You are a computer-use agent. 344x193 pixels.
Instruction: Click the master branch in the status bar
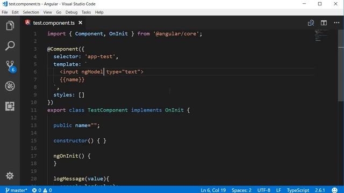click(16, 190)
